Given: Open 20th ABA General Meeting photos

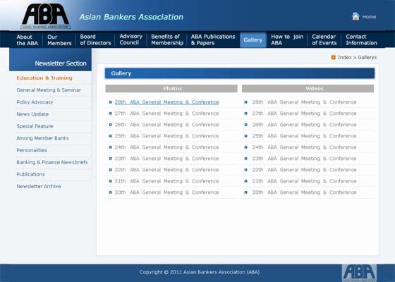Looking at the screenshot, I should pos(166,192).
